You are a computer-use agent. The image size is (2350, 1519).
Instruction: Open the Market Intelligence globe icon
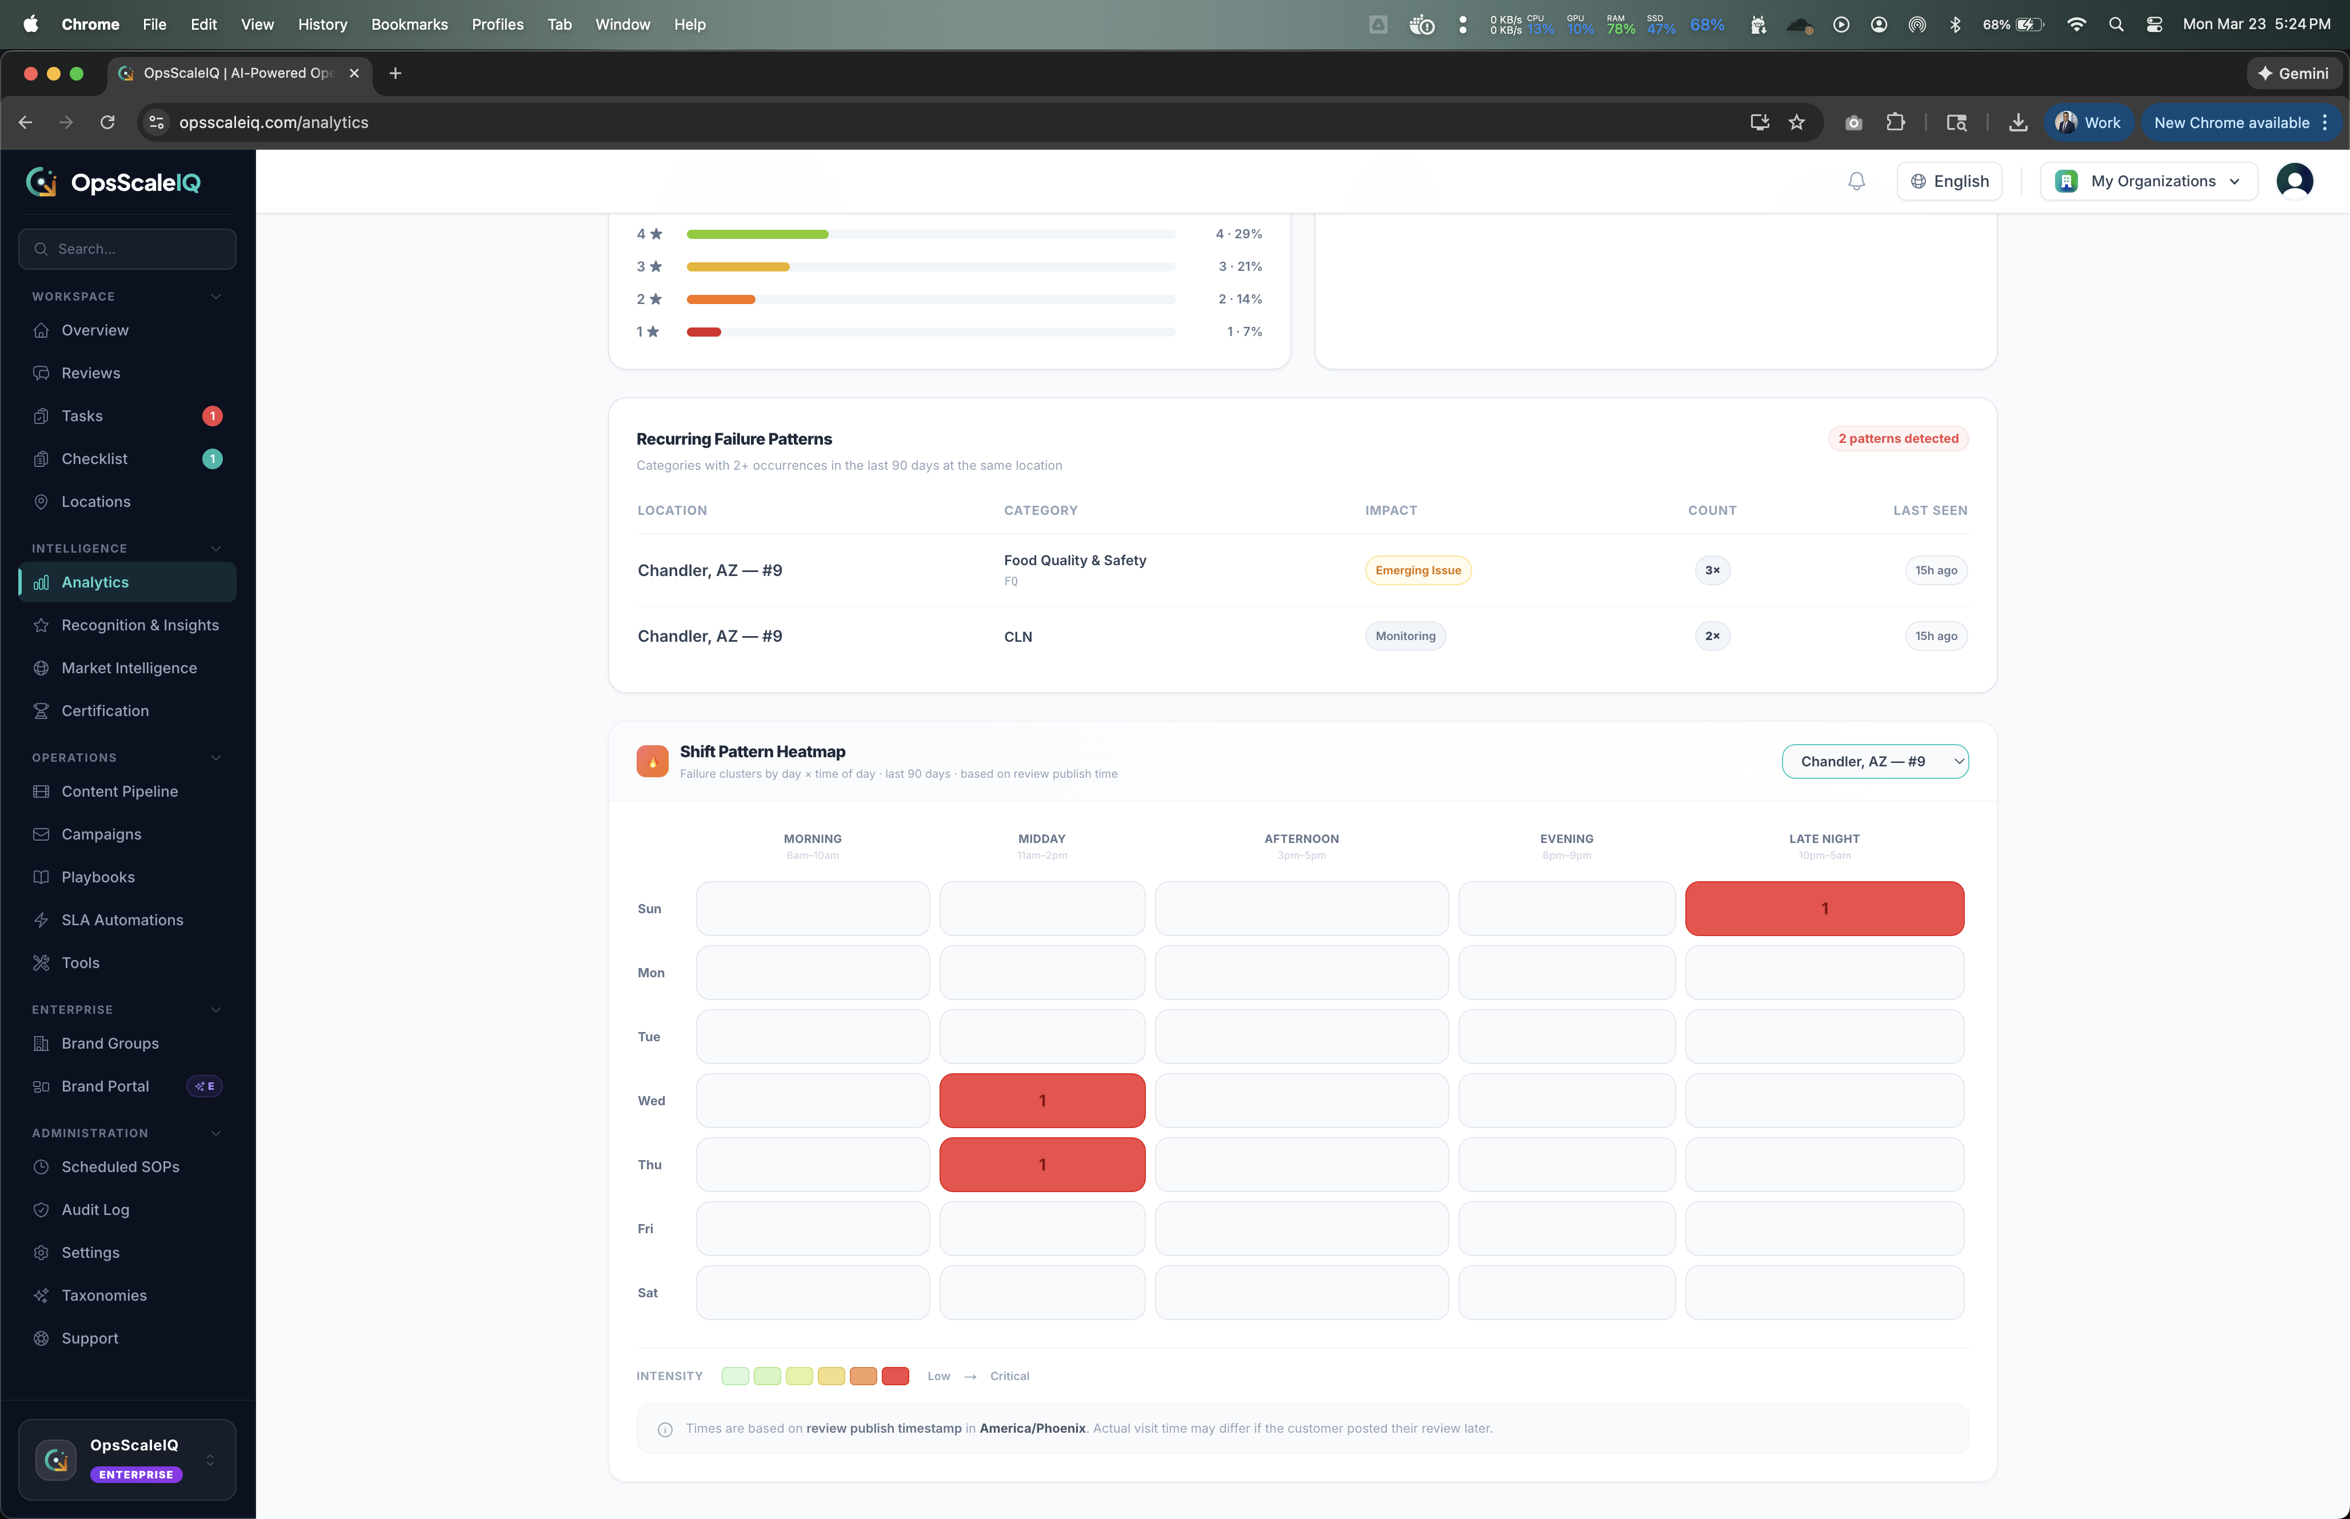[x=41, y=667]
